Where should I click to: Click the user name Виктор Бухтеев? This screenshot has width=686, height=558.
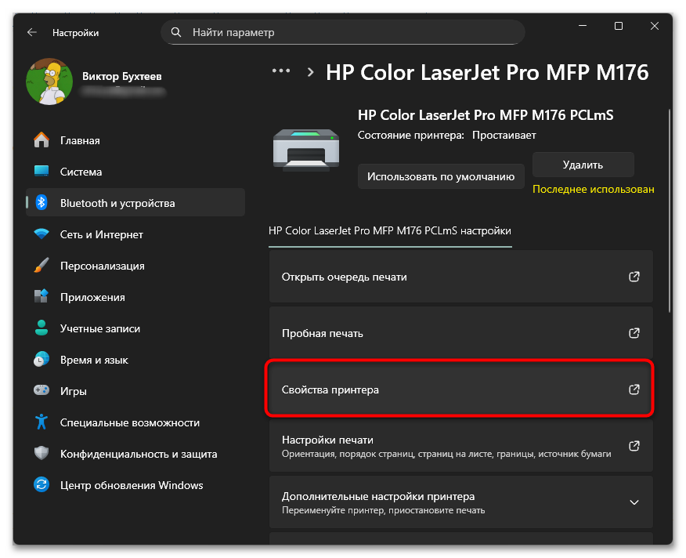[x=122, y=76]
